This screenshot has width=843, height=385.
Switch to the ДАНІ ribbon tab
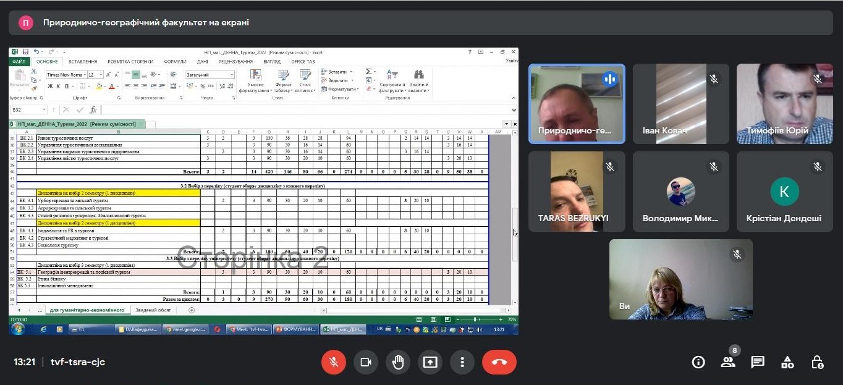pyautogui.click(x=203, y=62)
